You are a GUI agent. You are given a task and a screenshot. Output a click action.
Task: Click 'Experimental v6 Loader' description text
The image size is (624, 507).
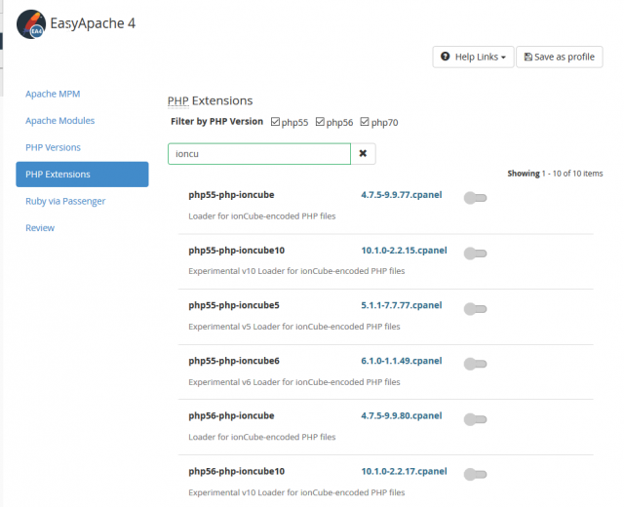coord(294,382)
